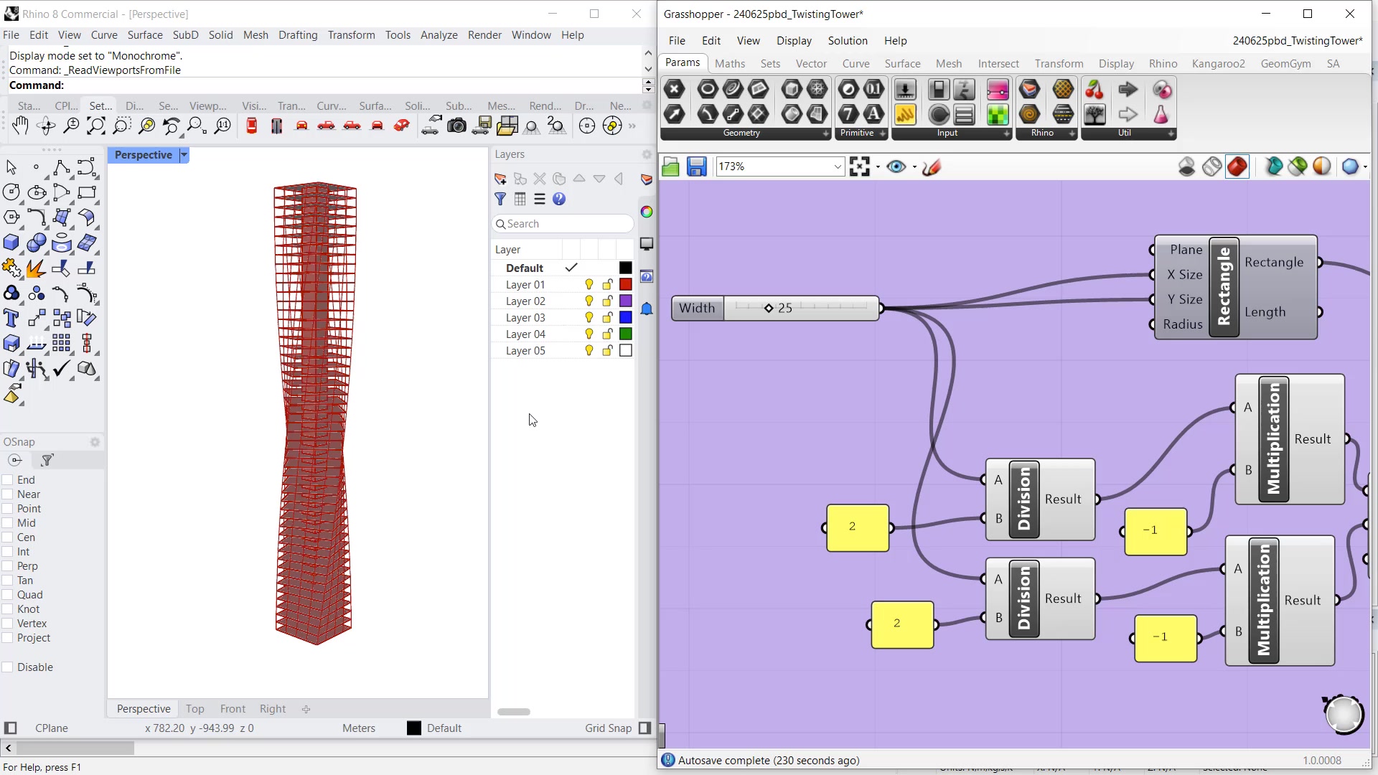Enable the Cen osnap checkbox
Viewport: 1378px width, 775px height.
[x=8, y=537]
